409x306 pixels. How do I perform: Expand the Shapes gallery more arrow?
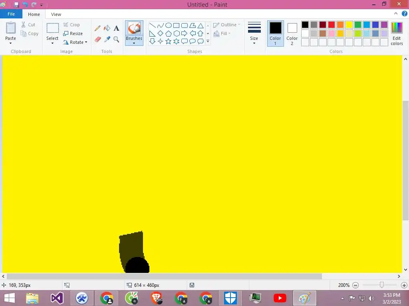208,41
